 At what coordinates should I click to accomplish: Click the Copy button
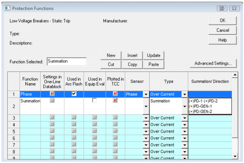[132, 65]
